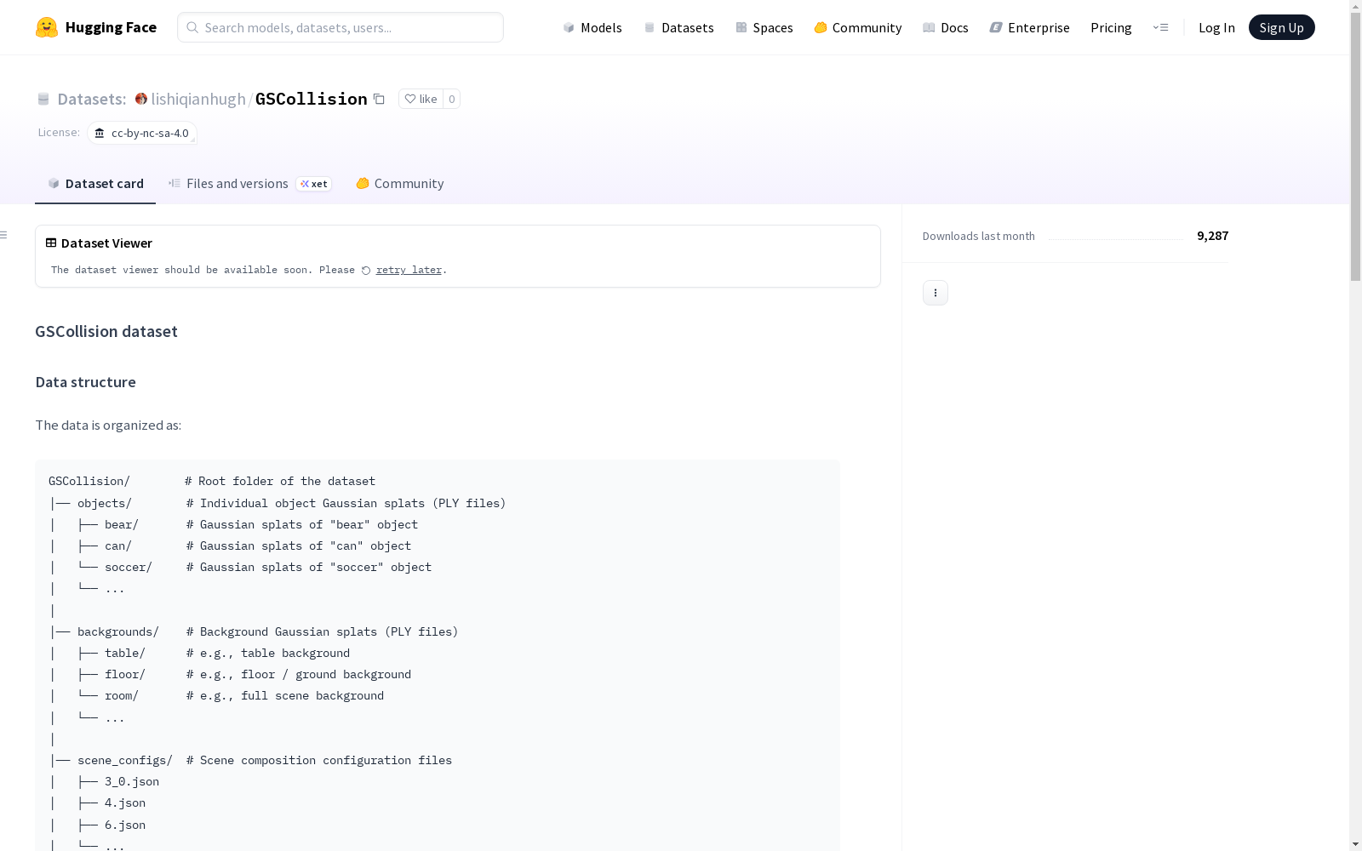Open the Docs page
This screenshot has height=851, width=1362.
946,27
